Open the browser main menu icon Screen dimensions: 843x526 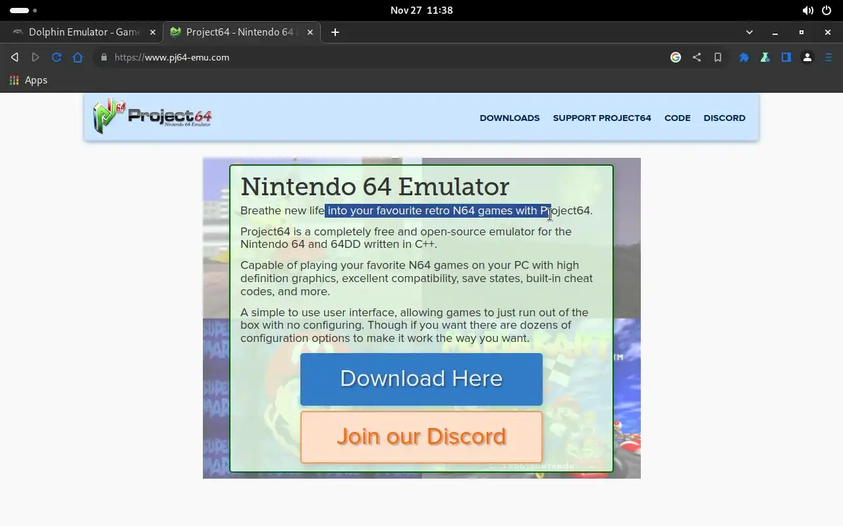[x=829, y=57]
